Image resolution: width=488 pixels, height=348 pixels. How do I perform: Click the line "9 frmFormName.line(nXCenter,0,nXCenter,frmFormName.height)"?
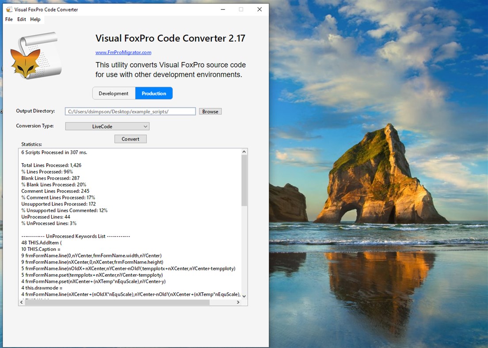(92, 262)
